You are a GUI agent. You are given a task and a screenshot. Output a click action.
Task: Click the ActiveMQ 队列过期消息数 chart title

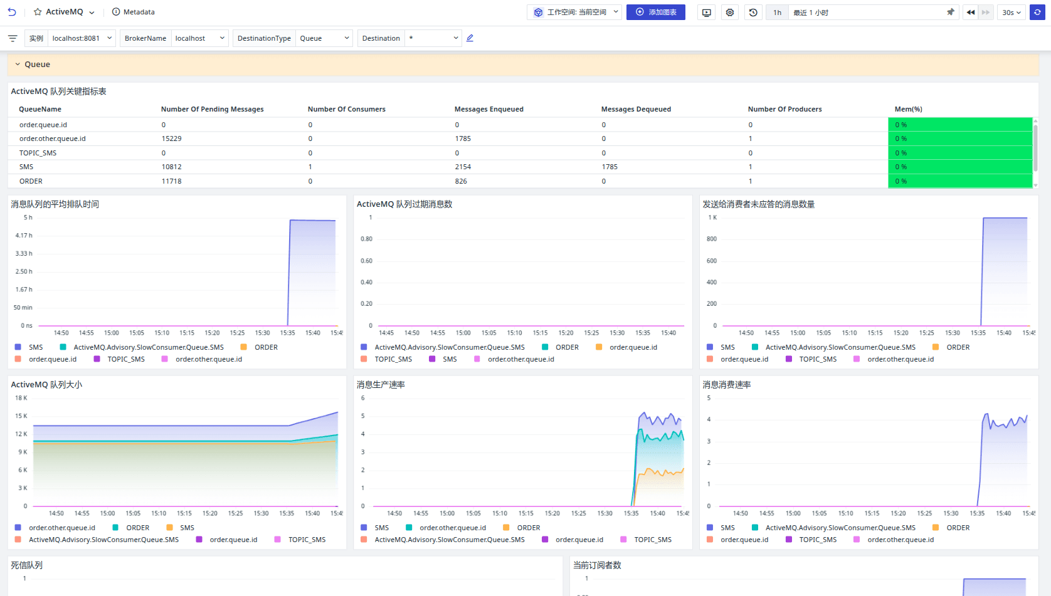[404, 204]
